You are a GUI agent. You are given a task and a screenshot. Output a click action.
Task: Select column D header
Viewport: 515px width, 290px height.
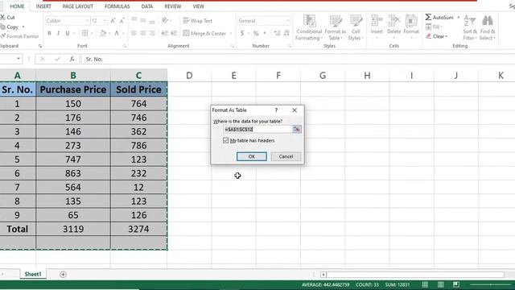tap(189, 76)
